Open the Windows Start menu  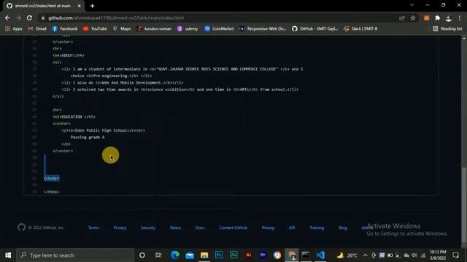point(8,255)
